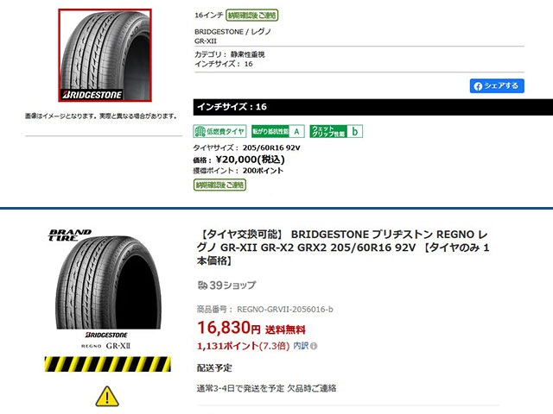Click the yellow warning triangle icon
Image resolution: width=553 pixels, height=414 pixels.
[x=107, y=397]
